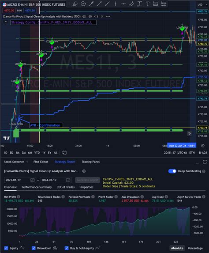Select the 5Y time range
Image resolution: width=209 pixels, height=253 pixels.
pyautogui.click(x=49, y=153)
